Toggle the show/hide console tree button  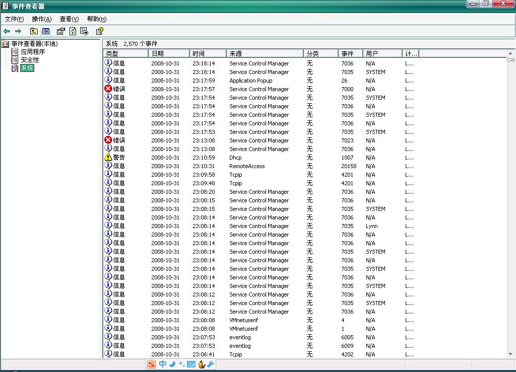(46, 31)
